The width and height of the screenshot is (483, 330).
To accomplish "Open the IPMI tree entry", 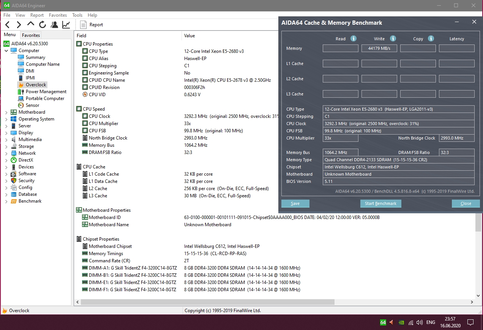I will coord(30,78).
